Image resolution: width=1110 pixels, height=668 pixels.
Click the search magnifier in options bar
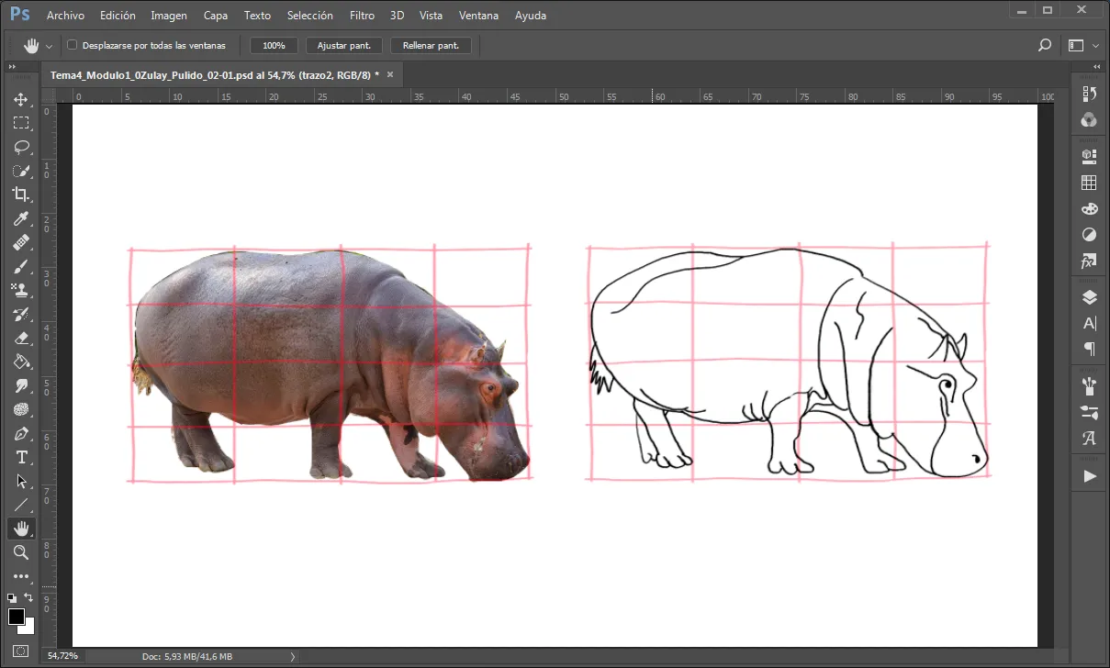point(1044,45)
